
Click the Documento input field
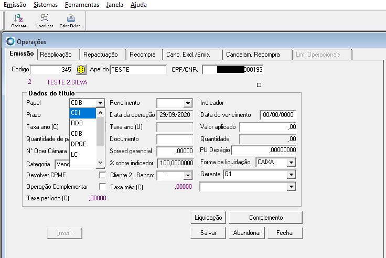coord(175,139)
